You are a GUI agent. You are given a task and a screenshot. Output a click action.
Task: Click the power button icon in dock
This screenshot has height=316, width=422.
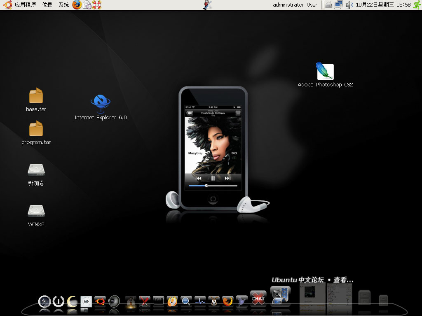(59, 302)
